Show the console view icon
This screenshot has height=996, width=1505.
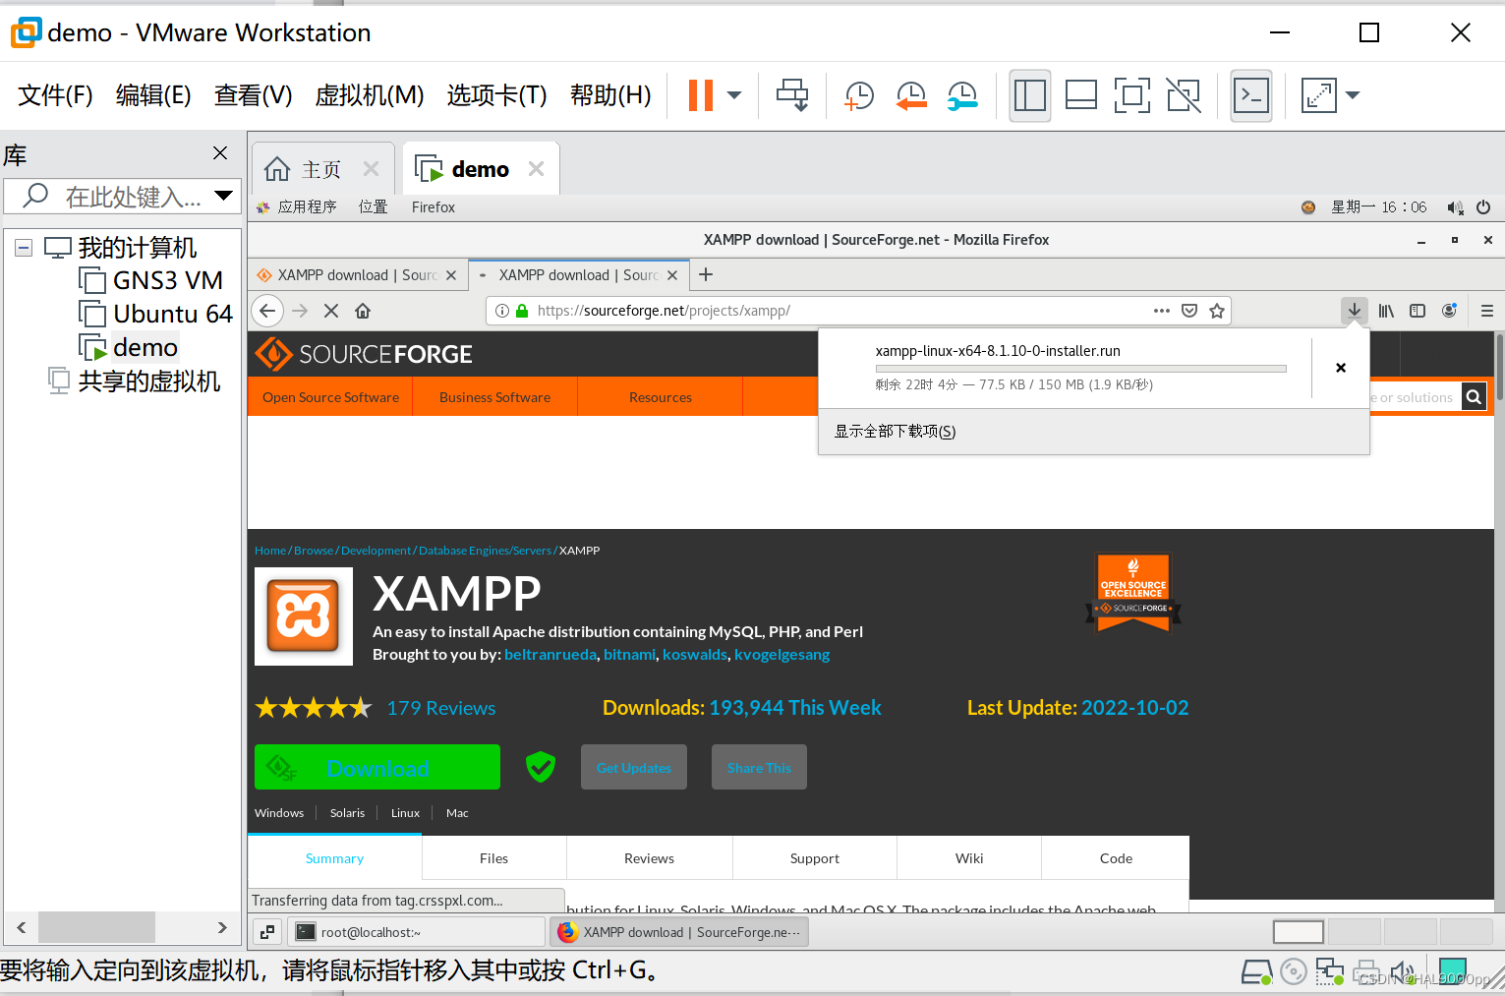pos(1251,95)
